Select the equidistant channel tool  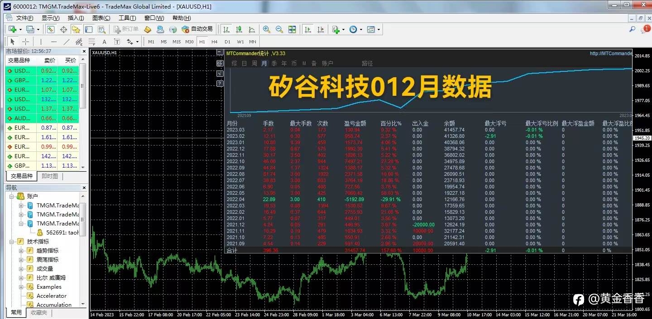coord(79,42)
